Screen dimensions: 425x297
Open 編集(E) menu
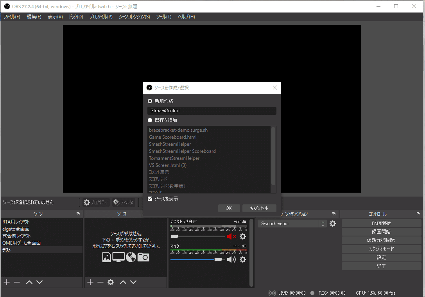(34, 17)
